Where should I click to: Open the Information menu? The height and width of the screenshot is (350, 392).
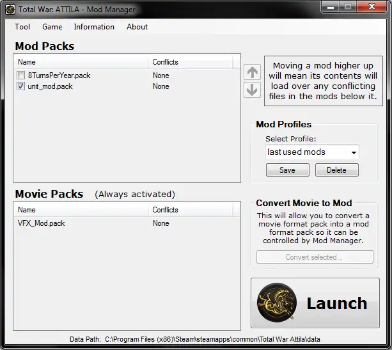(x=94, y=27)
